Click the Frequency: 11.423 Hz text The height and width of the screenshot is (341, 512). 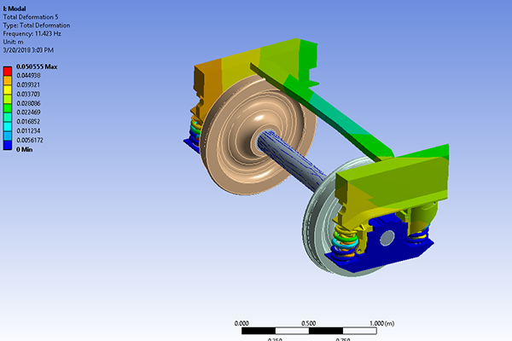(32, 33)
